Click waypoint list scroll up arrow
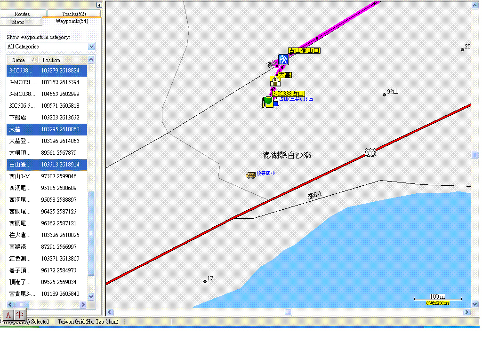The height and width of the screenshot is (349, 482). 91,60
